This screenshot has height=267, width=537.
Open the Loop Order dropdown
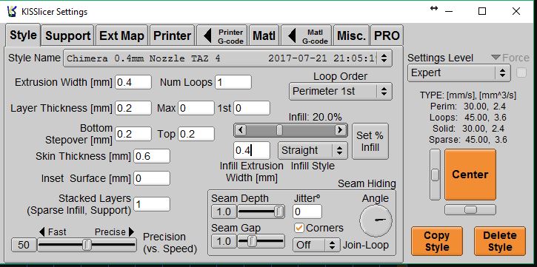click(341, 91)
